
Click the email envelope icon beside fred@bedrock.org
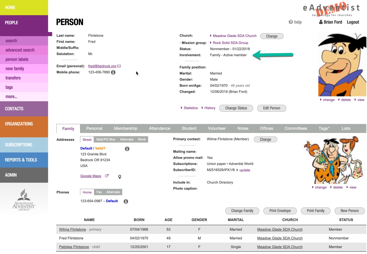tap(119, 66)
